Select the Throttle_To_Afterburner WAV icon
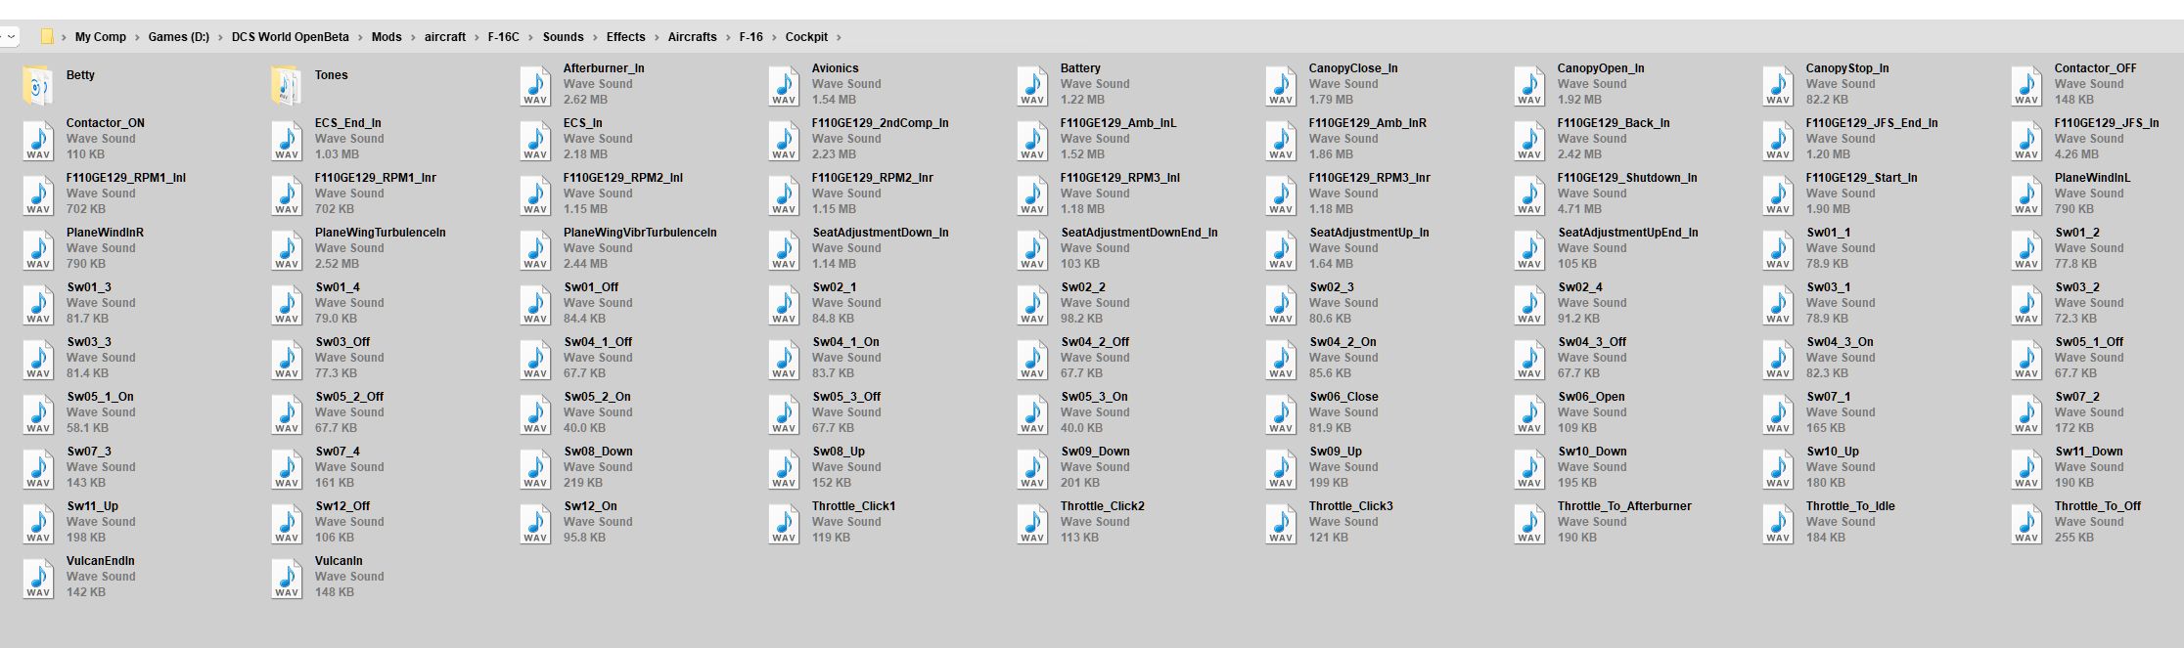Image resolution: width=2184 pixels, height=648 pixels. [1529, 524]
